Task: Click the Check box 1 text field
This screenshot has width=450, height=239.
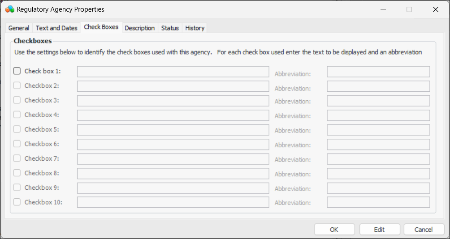Action: point(173,72)
